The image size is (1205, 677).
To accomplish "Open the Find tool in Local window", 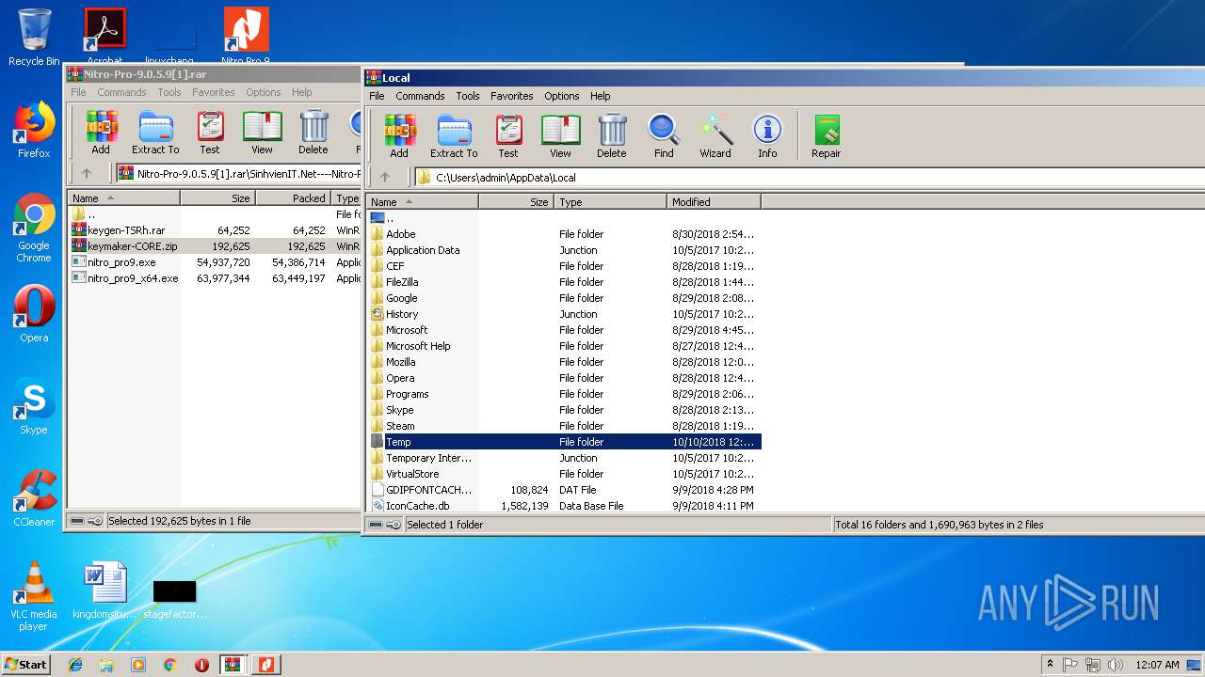I will point(664,135).
